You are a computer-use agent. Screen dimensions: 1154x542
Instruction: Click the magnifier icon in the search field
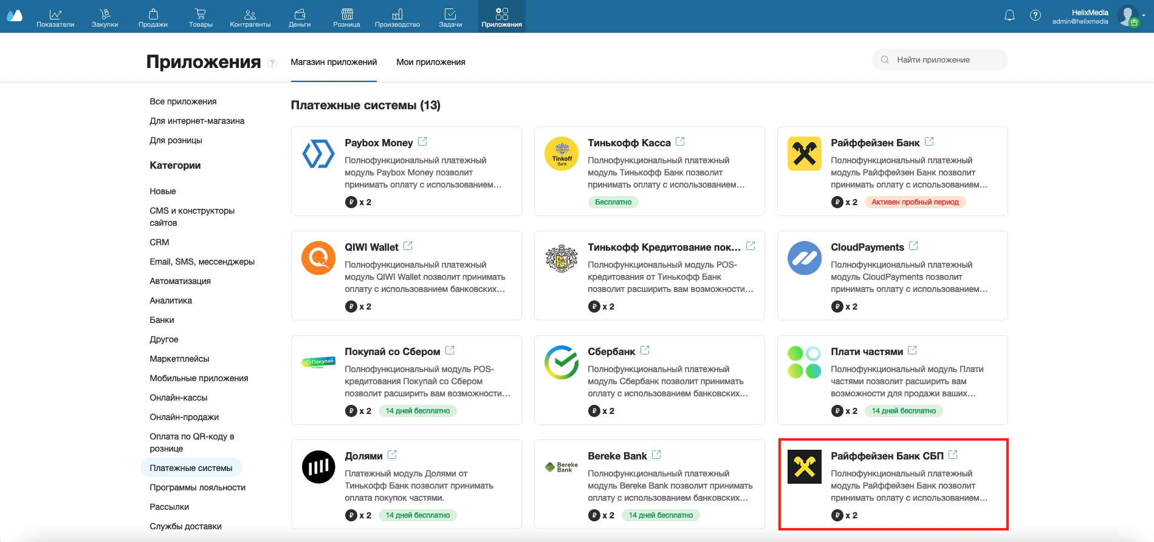point(885,59)
